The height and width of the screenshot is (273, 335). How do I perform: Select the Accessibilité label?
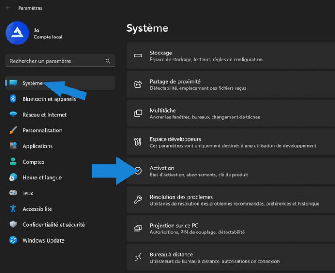coord(37,209)
